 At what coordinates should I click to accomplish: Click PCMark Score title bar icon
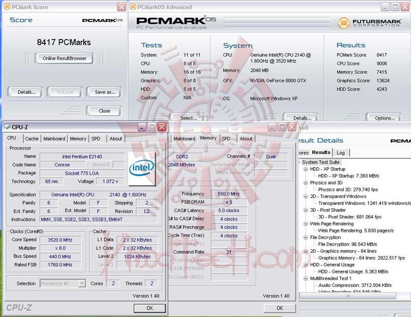click(7, 7)
